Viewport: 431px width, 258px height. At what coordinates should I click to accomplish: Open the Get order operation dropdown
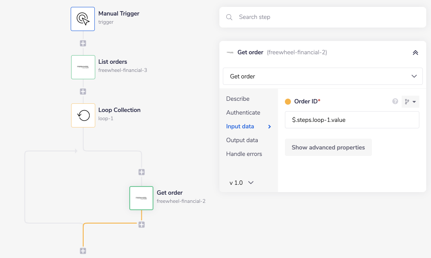(x=322, y=76)
